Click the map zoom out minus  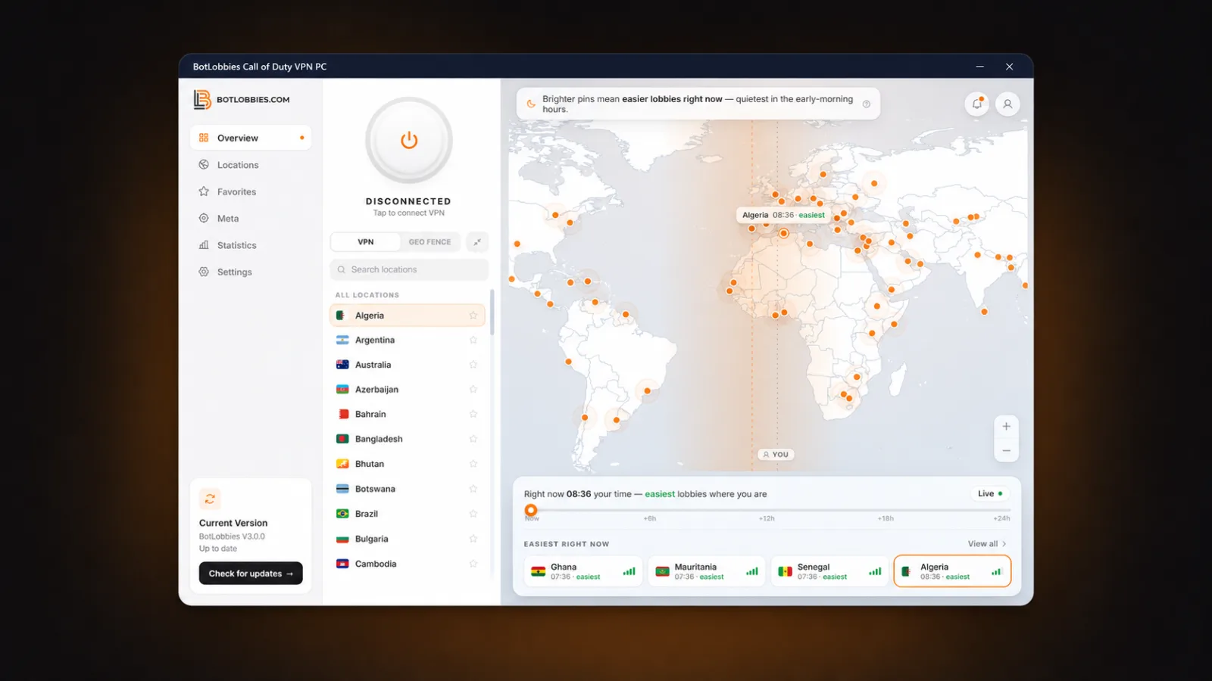pyautogui.click(x=1006, y=450)
